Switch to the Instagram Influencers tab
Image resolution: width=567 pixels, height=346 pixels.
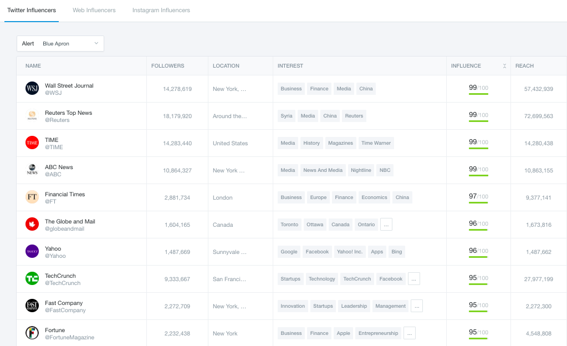coord(161,10)
